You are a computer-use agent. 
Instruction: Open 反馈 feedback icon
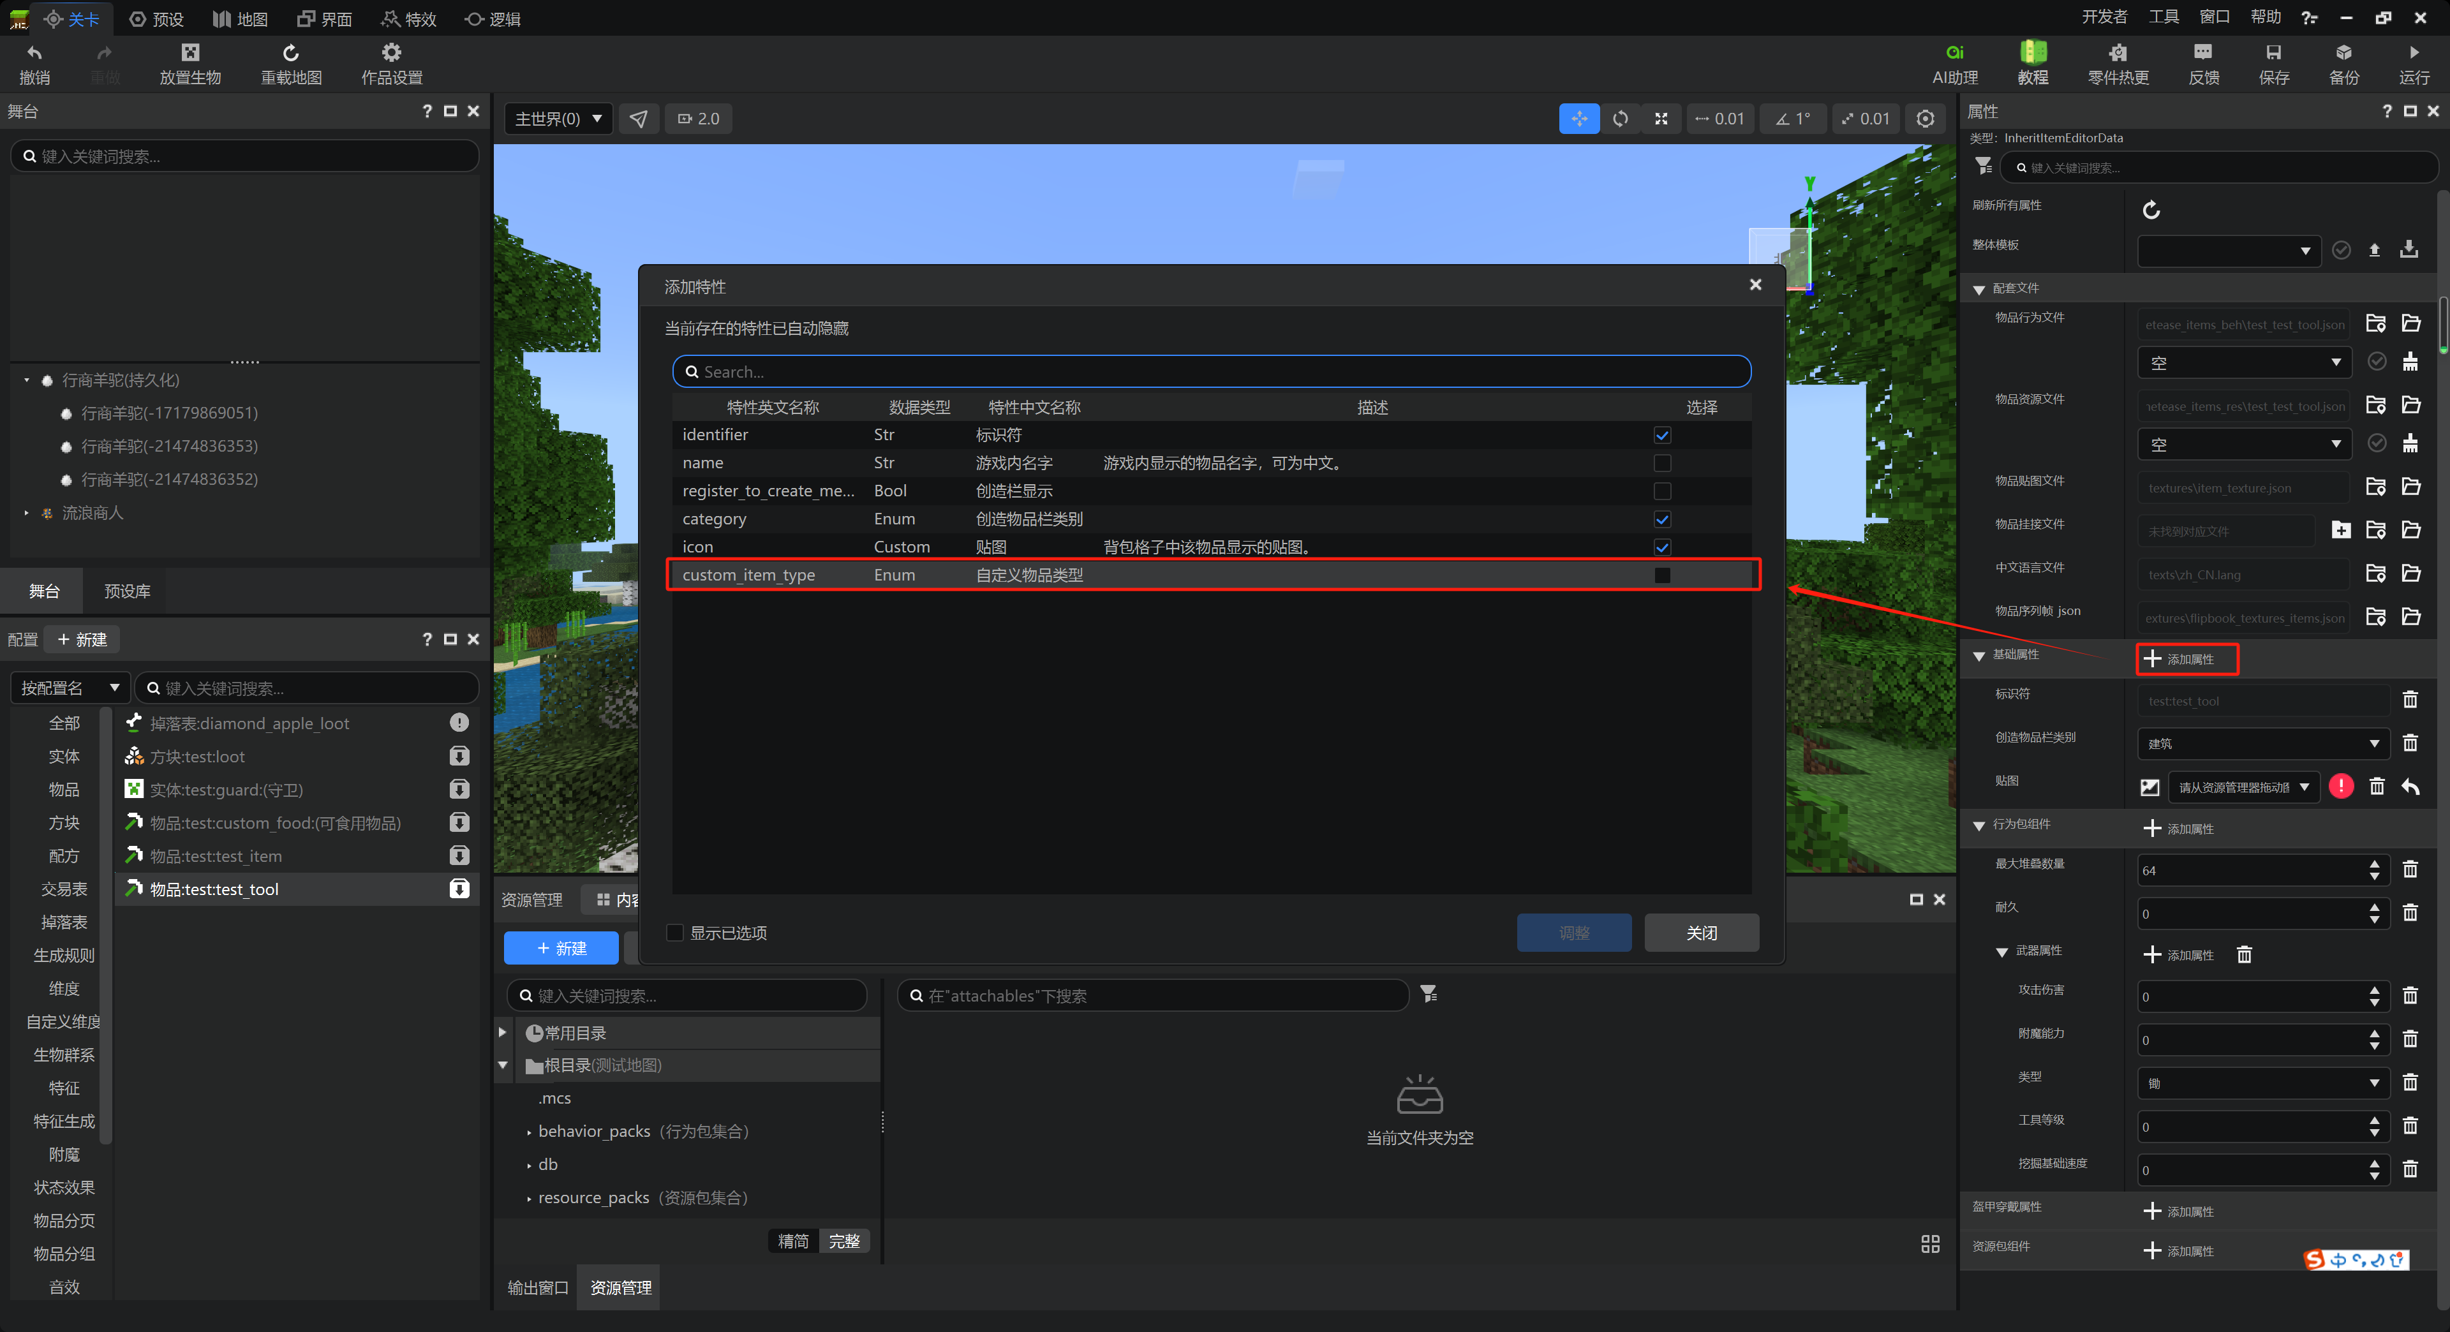2202,52
